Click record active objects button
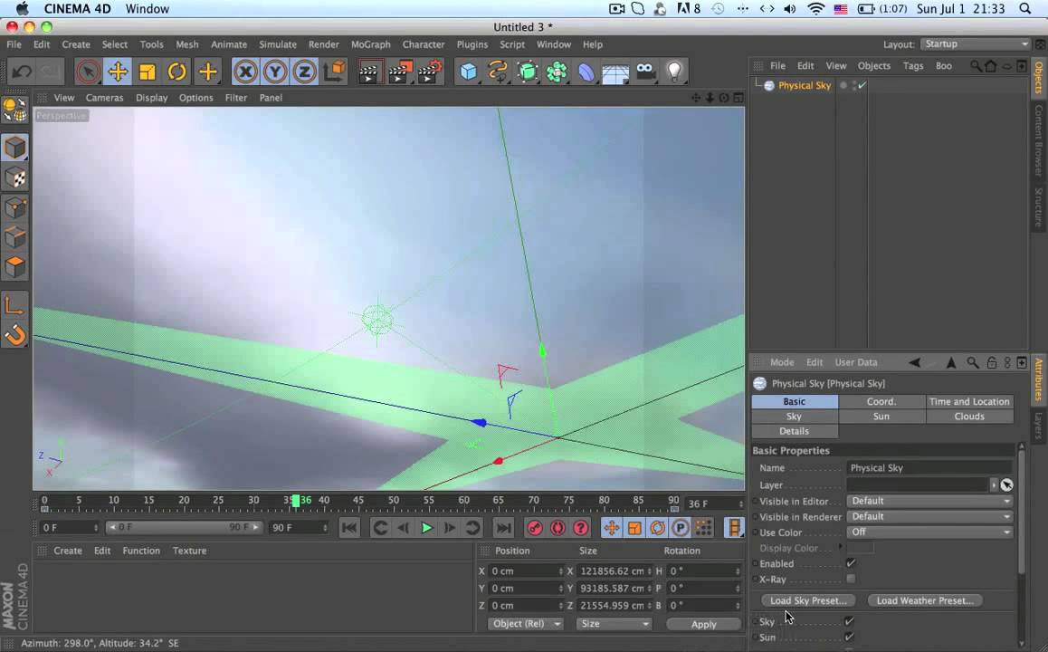This screenshot has width=1048, height=652. coord(535,528)
